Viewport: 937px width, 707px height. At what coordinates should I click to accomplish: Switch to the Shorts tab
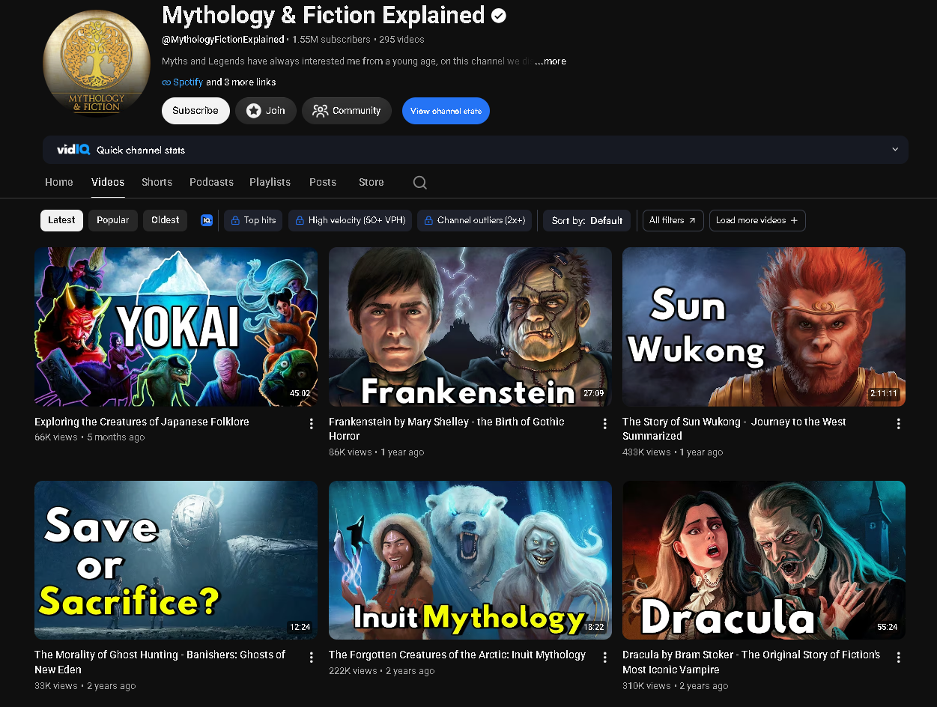click(157, 182)
